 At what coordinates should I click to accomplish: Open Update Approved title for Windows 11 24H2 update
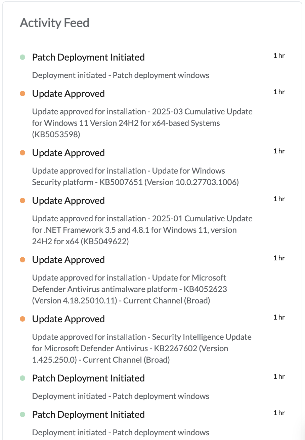point(68,94)
